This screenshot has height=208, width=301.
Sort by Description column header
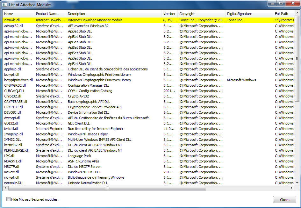coord(114,14)
